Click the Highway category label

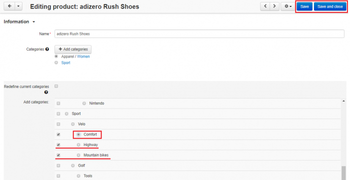90,144
